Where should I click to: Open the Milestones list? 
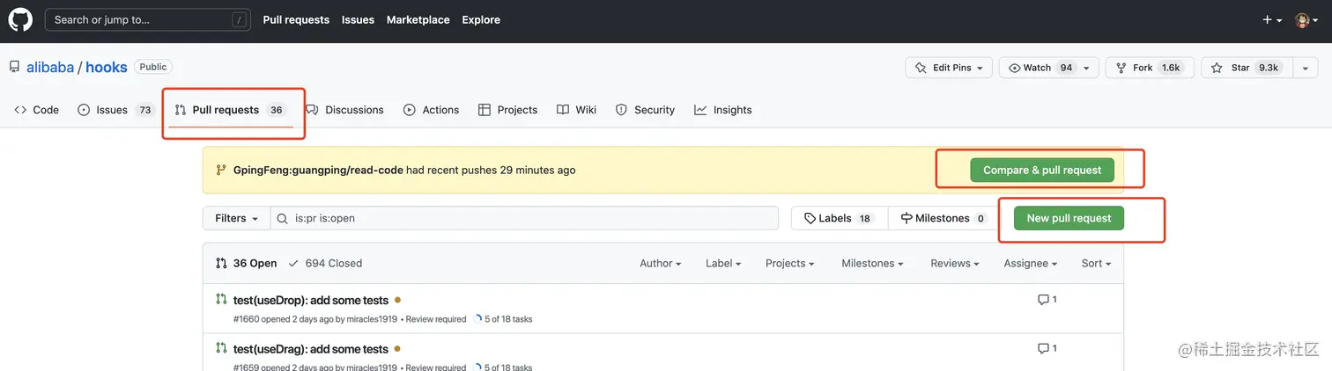pos(943,218)
